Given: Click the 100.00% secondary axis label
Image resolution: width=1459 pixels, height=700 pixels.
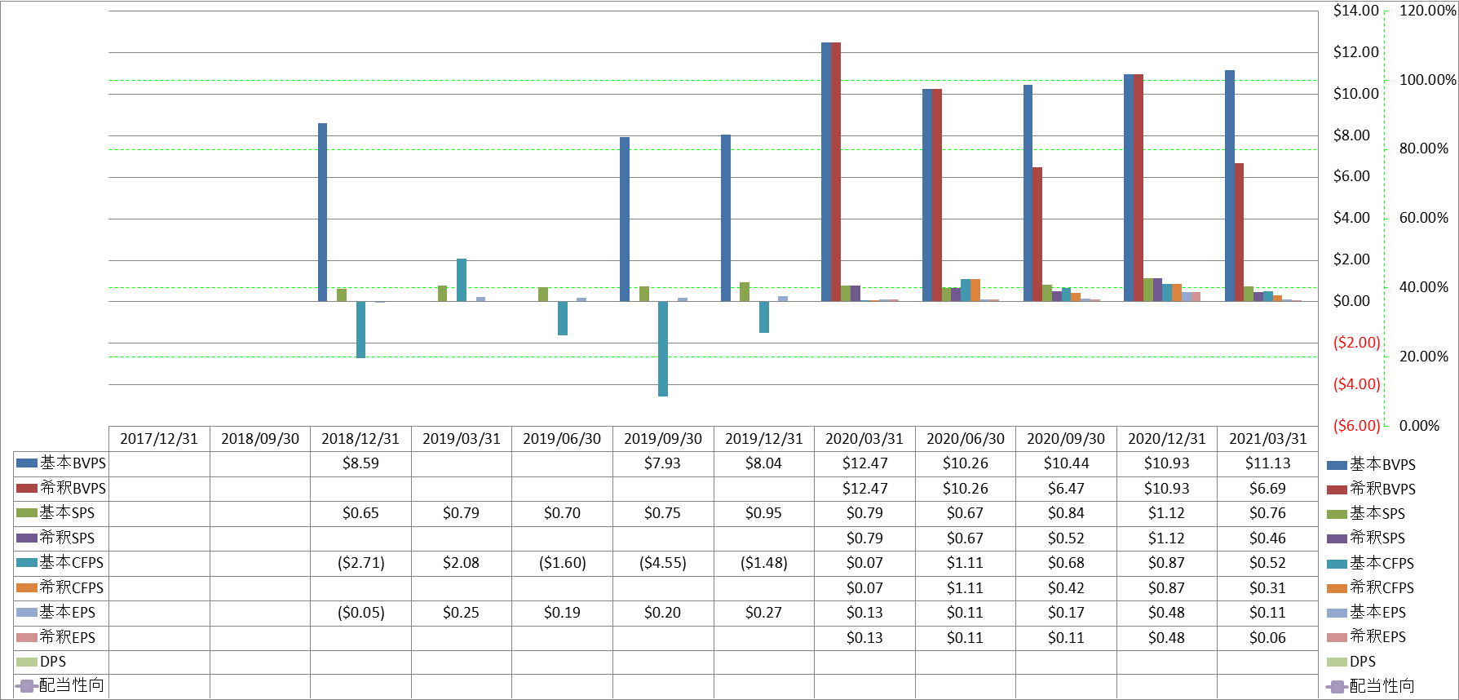Looking at the screenshot, I should pos(1427,80).
